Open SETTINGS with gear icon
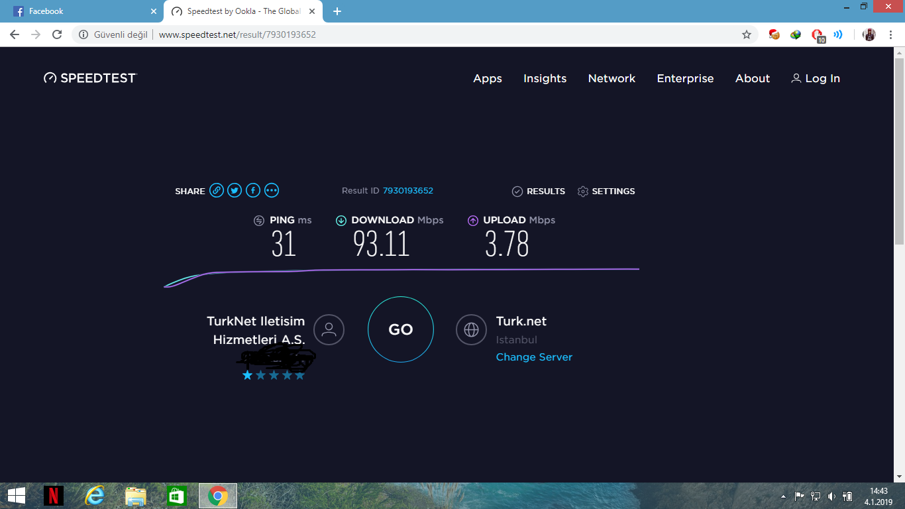The image size is (905, 509). 606,191
